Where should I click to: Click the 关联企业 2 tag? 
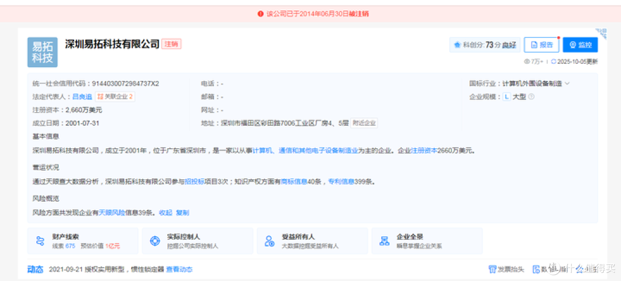(115, 97)
